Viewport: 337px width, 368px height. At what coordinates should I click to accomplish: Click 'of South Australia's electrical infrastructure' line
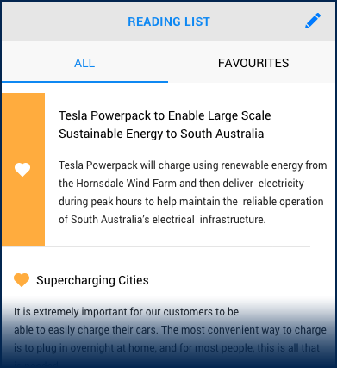tap(162, 220)
